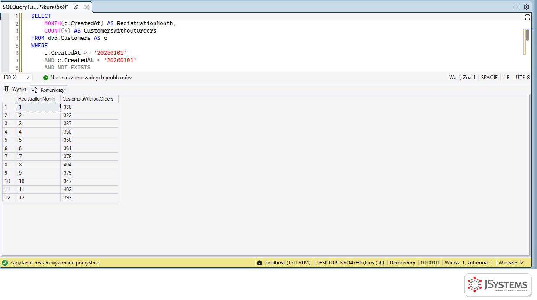This screenshot has width=537, height=300.
Task: Click the lock icon beside localhost
Action: click(259, 263)
